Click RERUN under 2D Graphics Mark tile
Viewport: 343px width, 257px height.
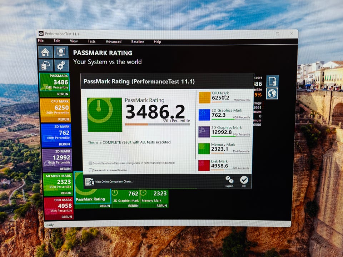(x=133, y=206)
